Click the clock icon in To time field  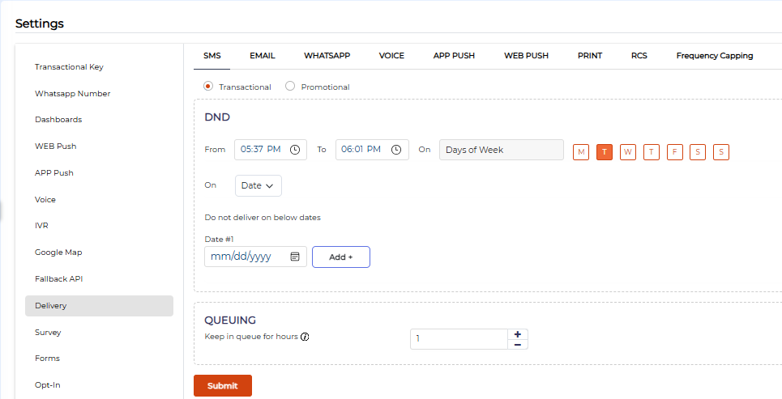(396, 150)
